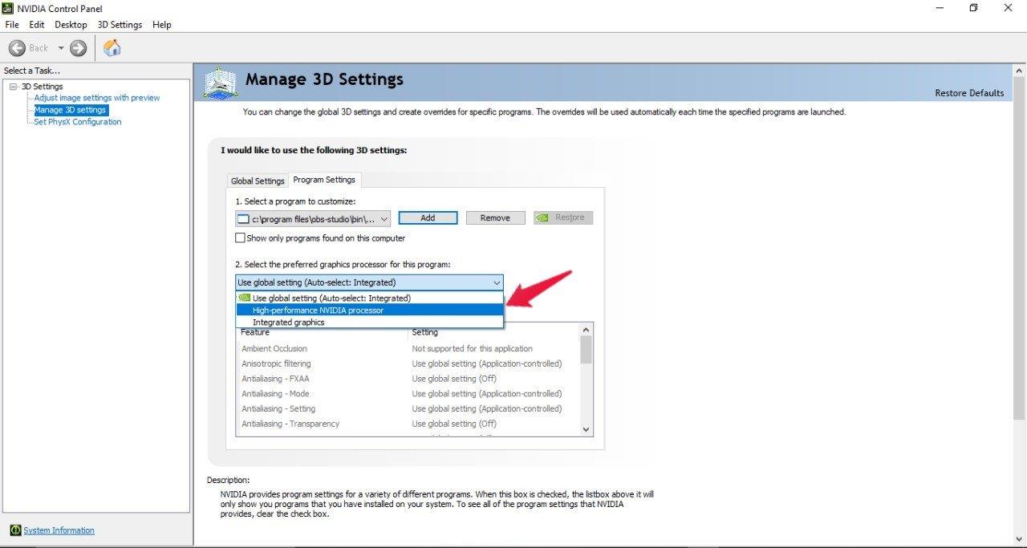The height and width of the screenshot is (548, 1027).
Task: Click the Home icon in toolbar
Action: point(112,48)
